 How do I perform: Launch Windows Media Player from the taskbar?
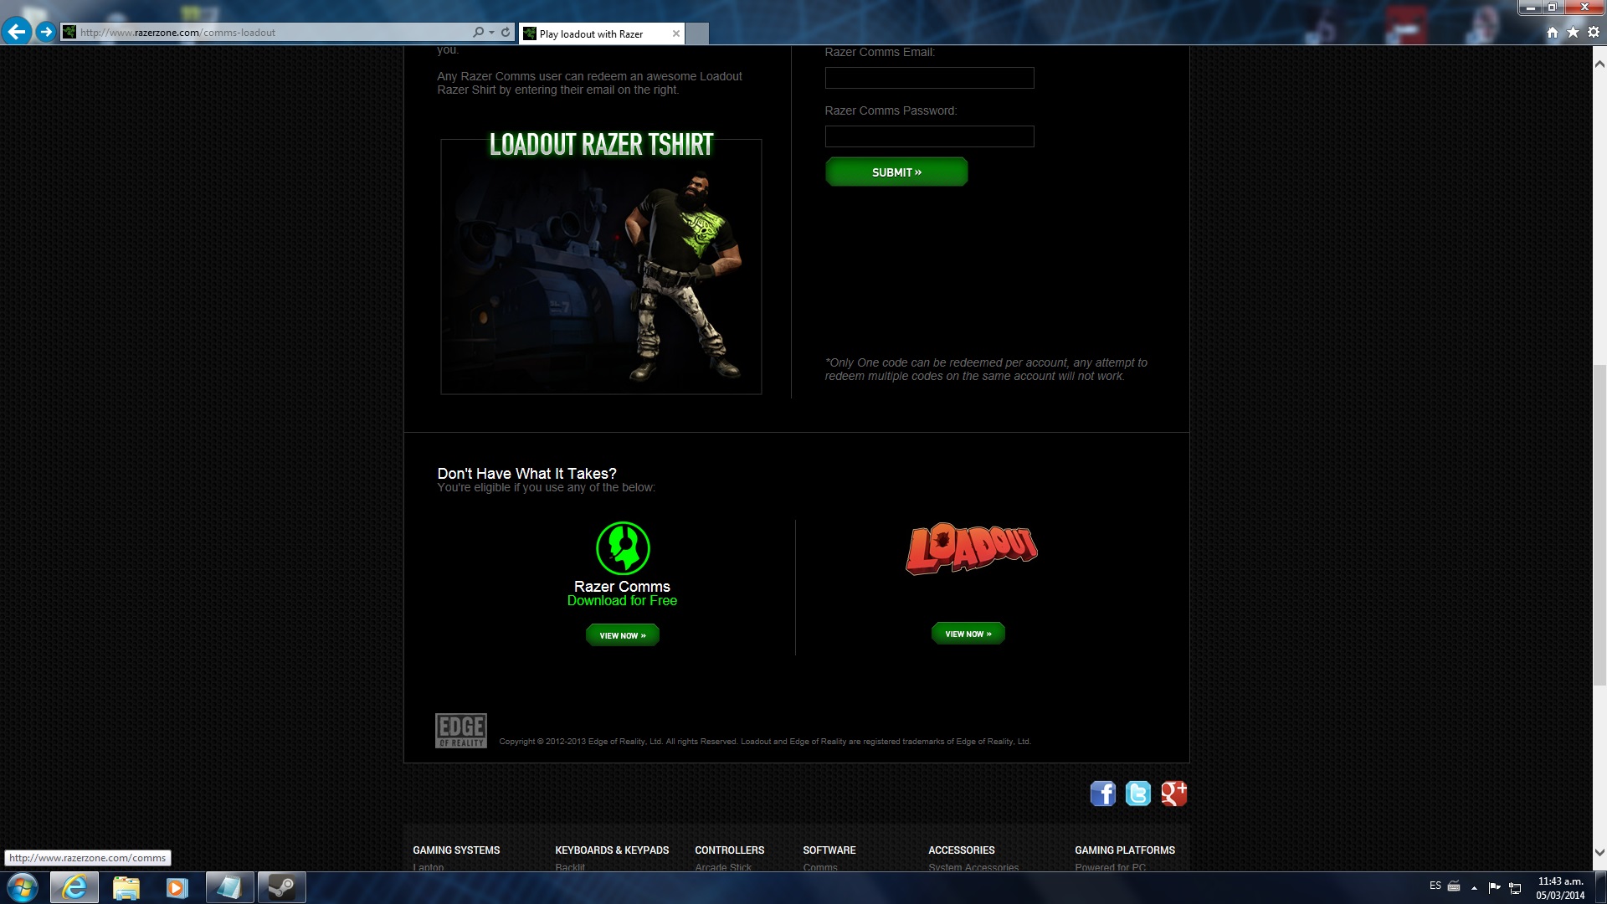[x=177, y=887]
